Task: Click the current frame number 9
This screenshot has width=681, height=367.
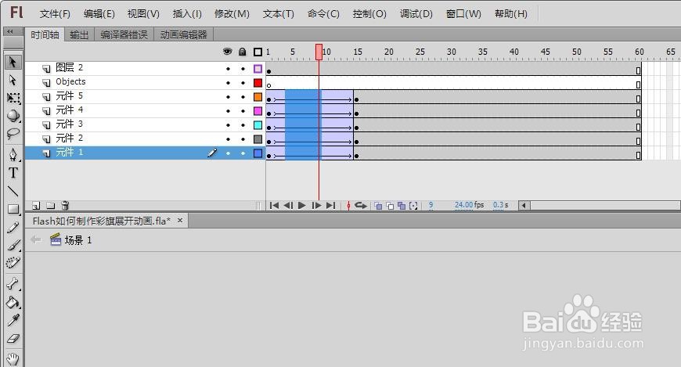Action: pos(431,204)
